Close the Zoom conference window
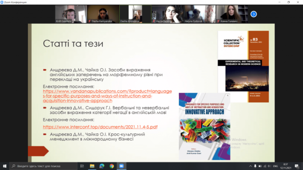This screenshot has width=303, height=170. pos(298,2)
